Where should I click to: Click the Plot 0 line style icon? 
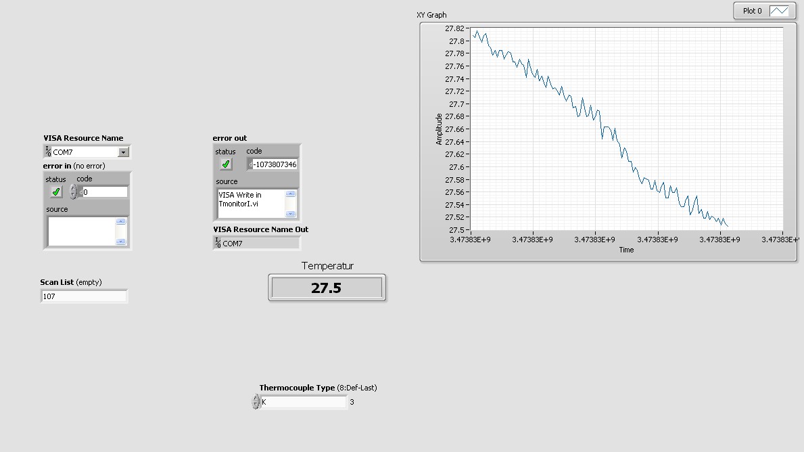tap(779, 11)
